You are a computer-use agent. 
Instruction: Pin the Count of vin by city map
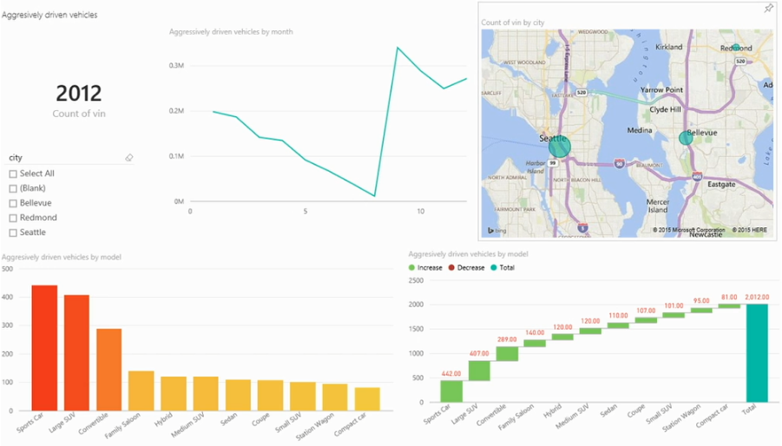[768, 9]
